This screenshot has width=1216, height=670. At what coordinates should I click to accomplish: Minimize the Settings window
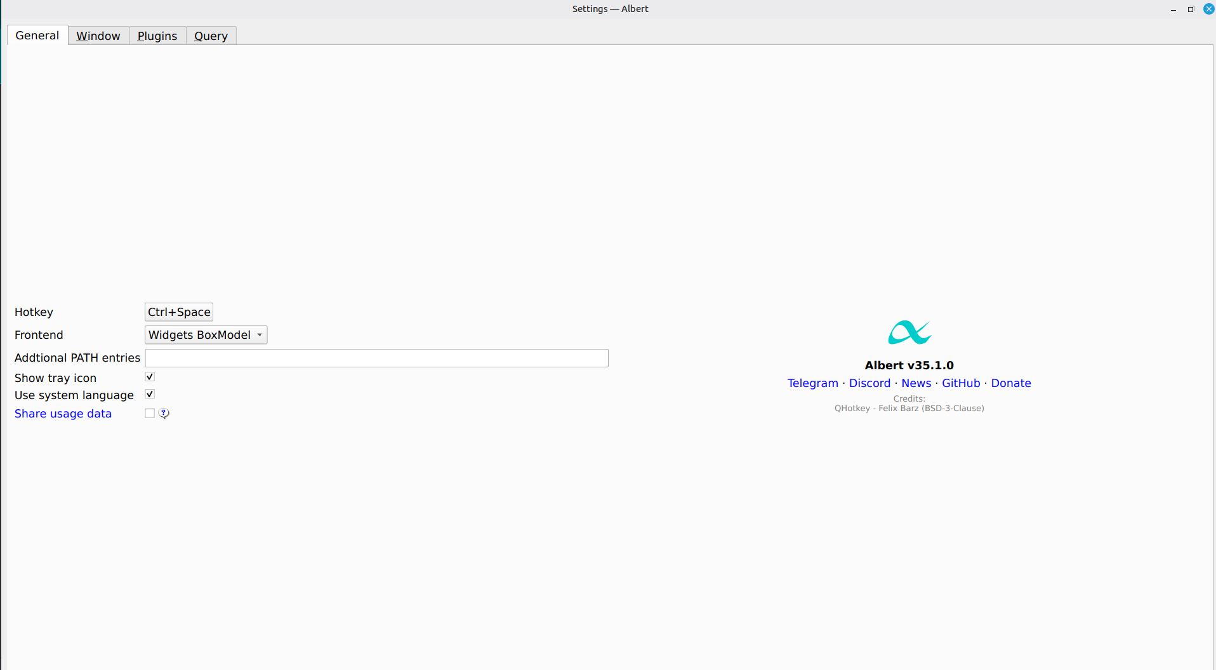[1173, 9]
